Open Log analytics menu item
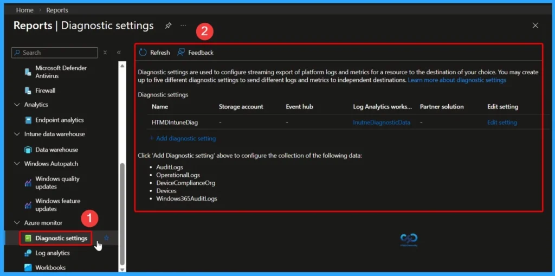Viewport: 555px width, 276px height. click(53, 253)
